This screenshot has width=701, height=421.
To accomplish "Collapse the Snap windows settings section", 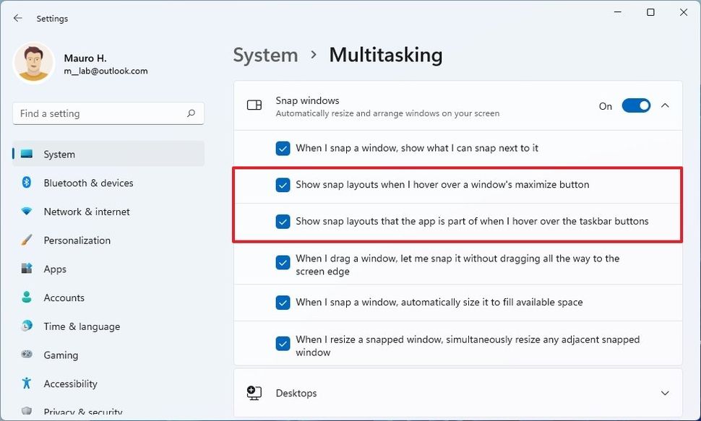I will (665, 105).
